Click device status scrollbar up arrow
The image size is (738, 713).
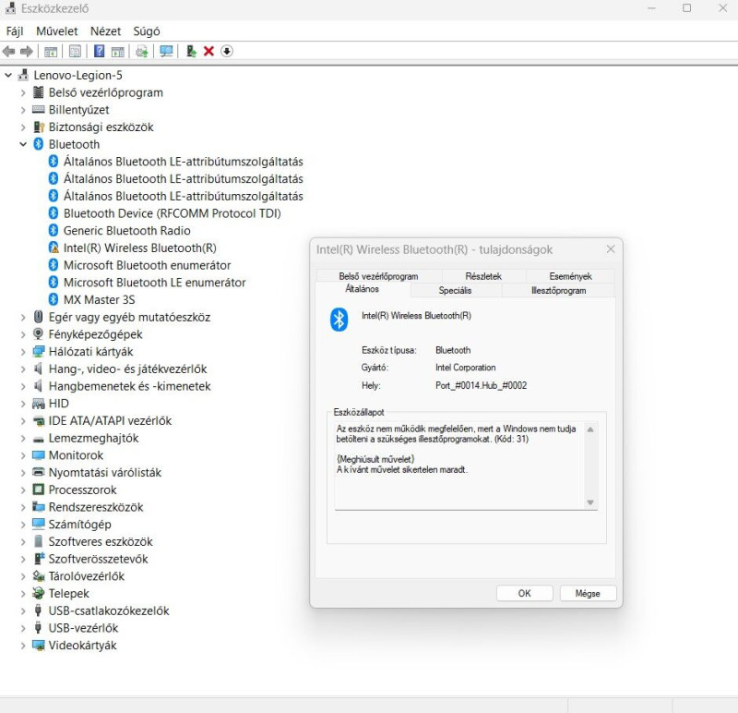[x=590, y=429]
